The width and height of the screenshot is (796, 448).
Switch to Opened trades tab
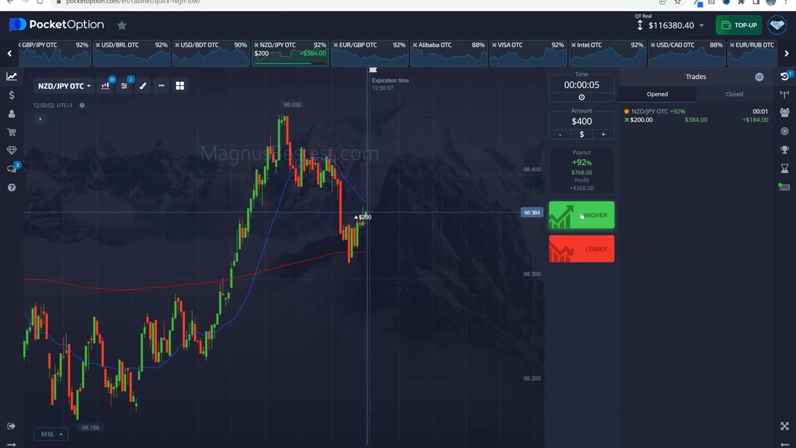(657, 94)
